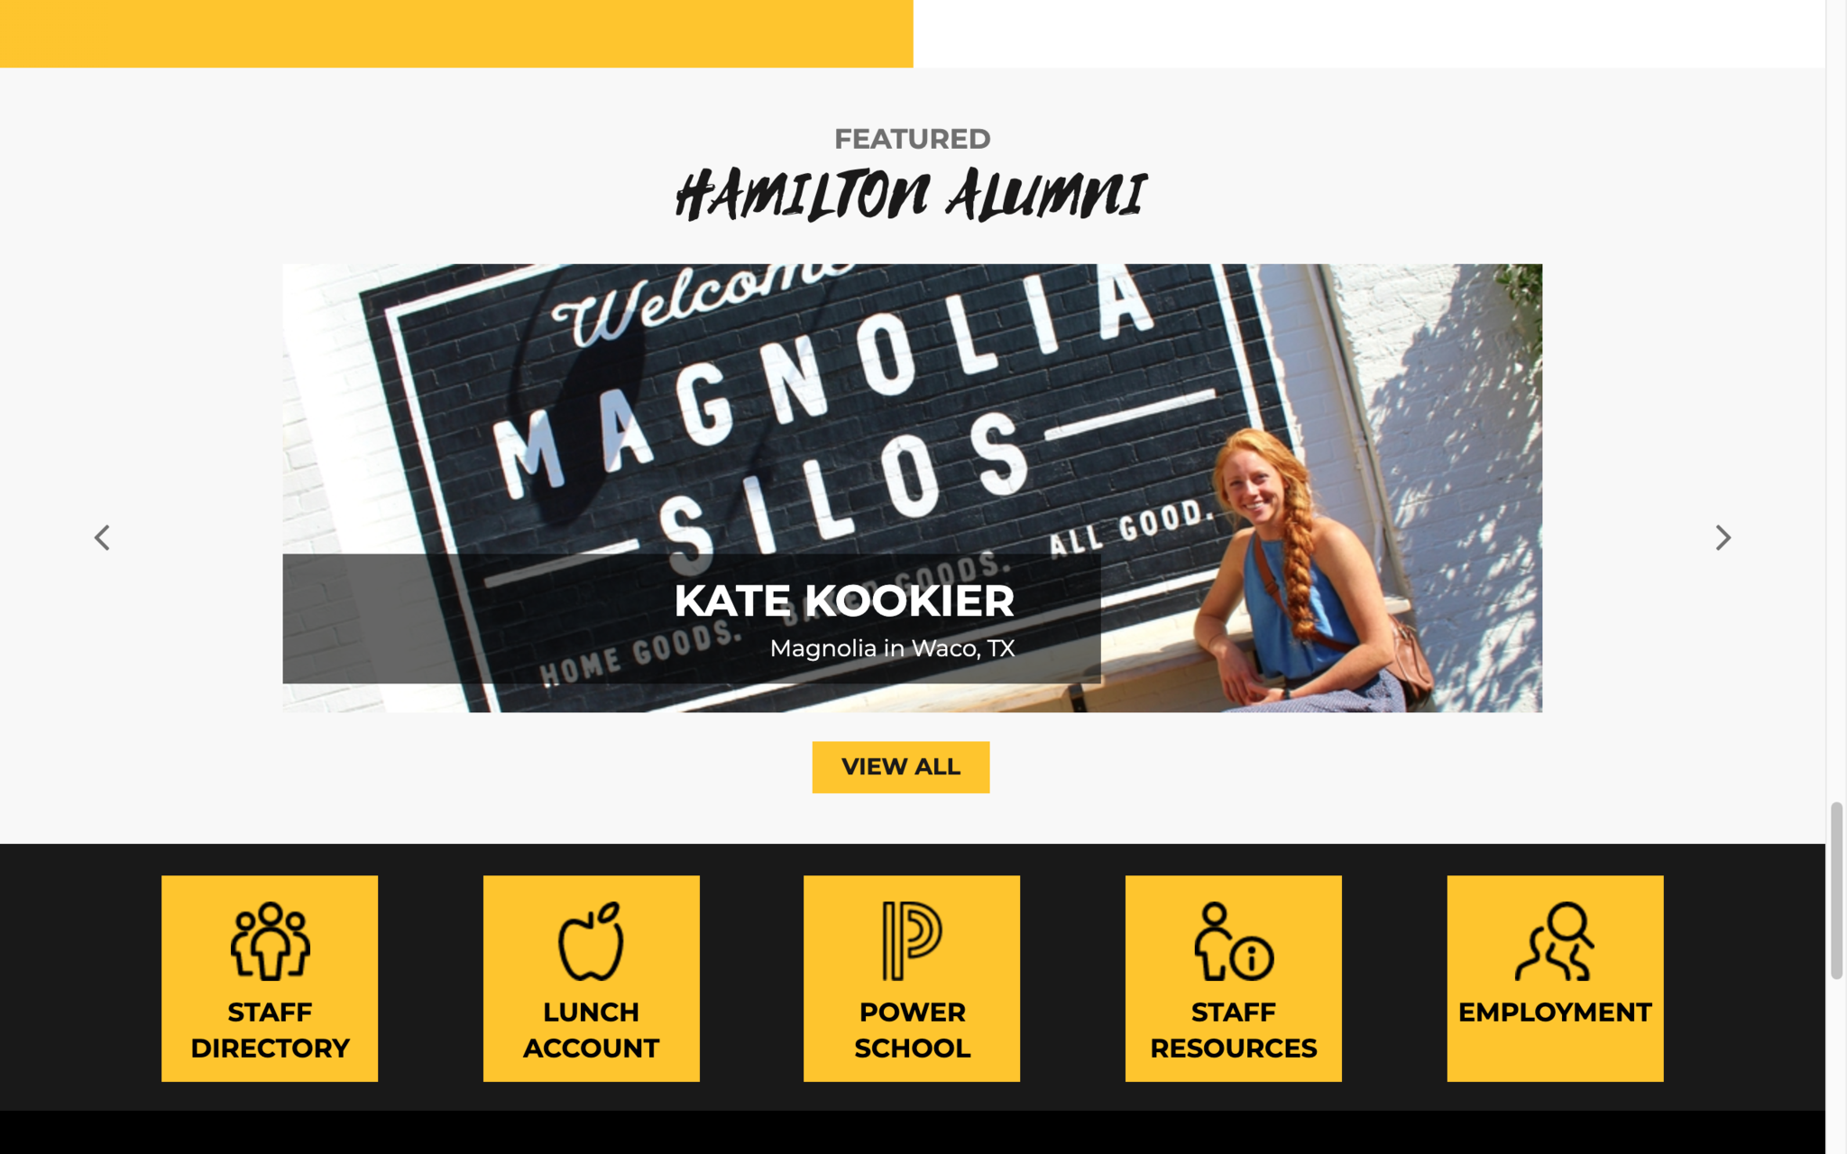
Task: Click the Employment search-person icon
Action: [1555, 940]
